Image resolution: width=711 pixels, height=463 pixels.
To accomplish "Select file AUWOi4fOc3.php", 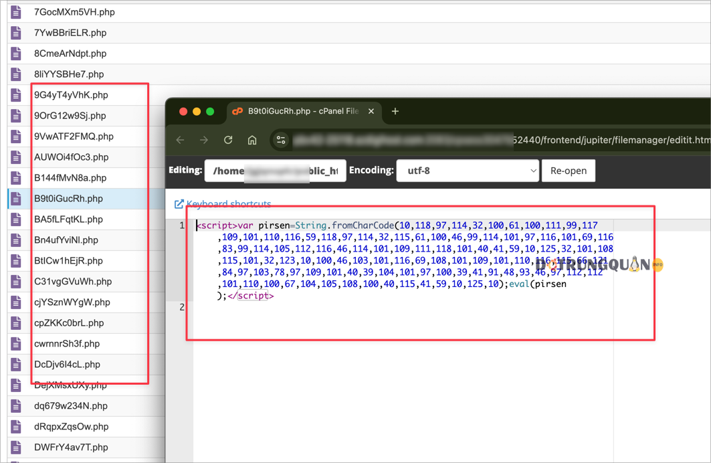I will coord(71,157).
